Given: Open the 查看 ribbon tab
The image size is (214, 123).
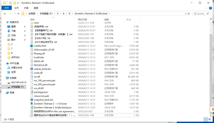Looking at the screenshot, I should click(36, 8).
